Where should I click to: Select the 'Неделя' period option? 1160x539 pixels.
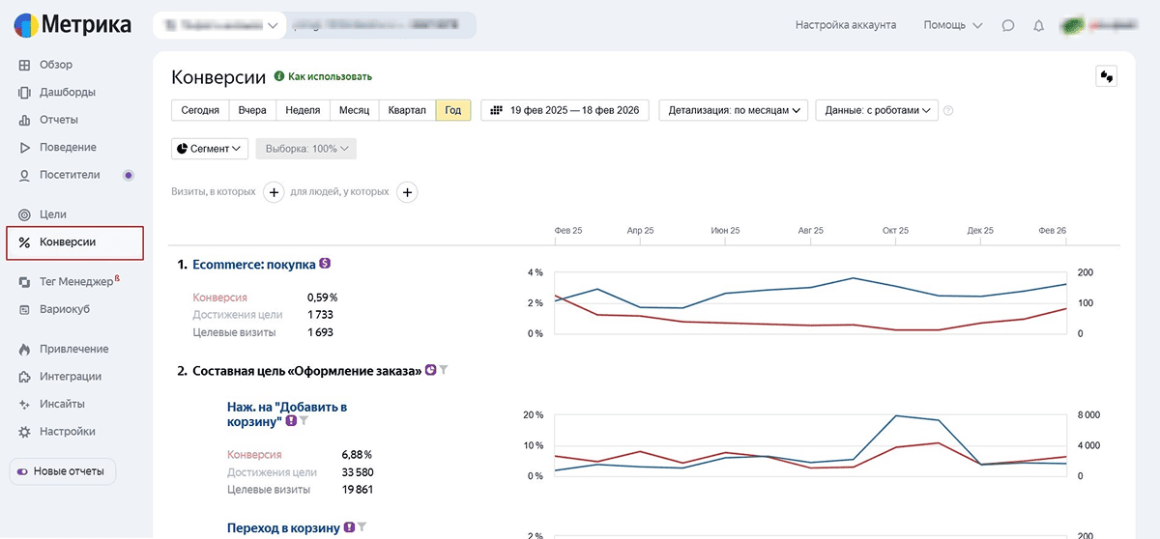pos(303,110)
